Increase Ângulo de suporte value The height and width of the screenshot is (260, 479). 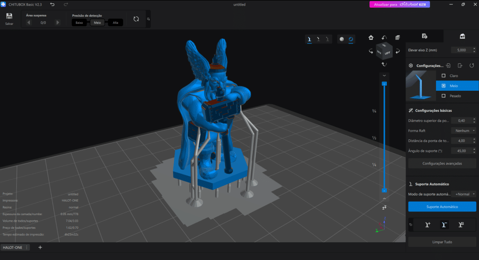474,149
